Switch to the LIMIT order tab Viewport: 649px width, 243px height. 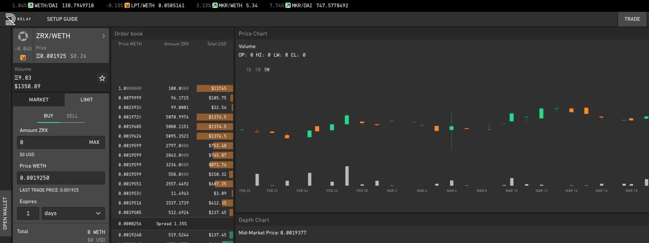tap(87, 99)
